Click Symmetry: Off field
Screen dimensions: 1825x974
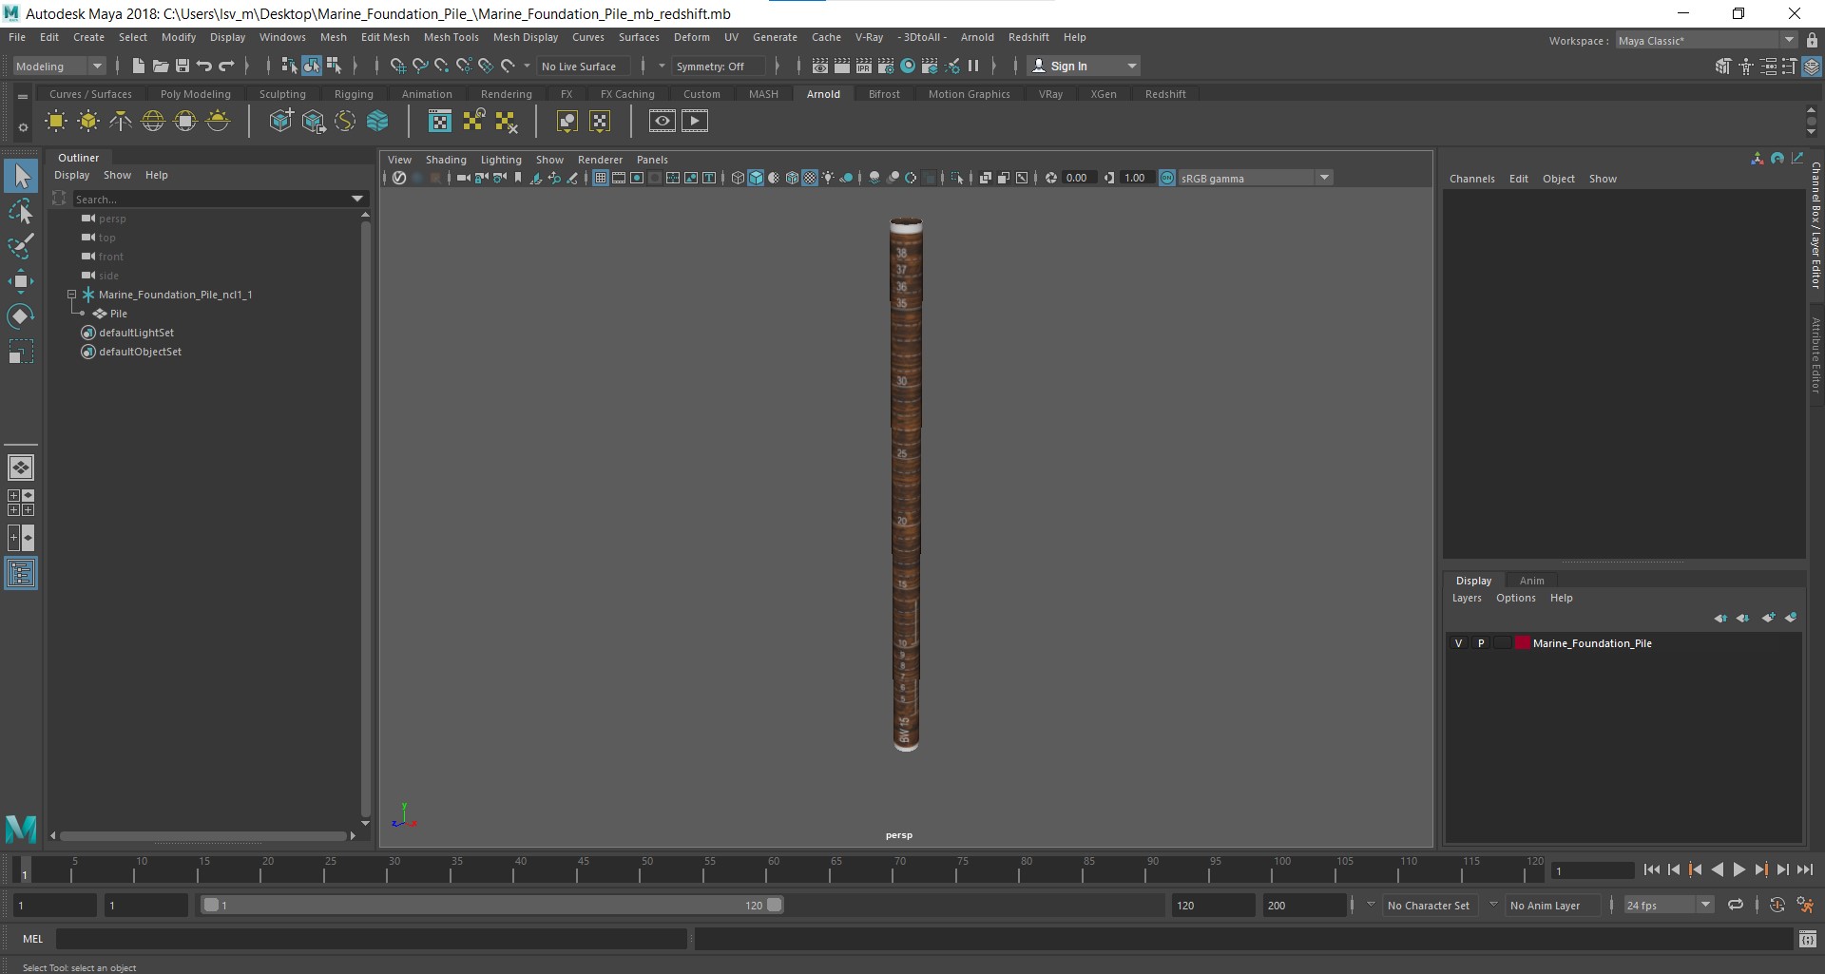click(719, 66)
